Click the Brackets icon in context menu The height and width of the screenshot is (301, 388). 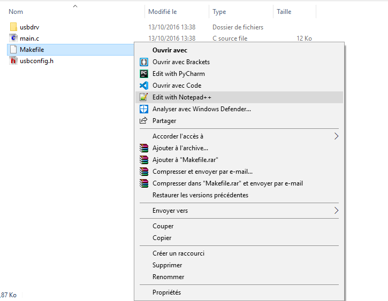click(143, 62)
